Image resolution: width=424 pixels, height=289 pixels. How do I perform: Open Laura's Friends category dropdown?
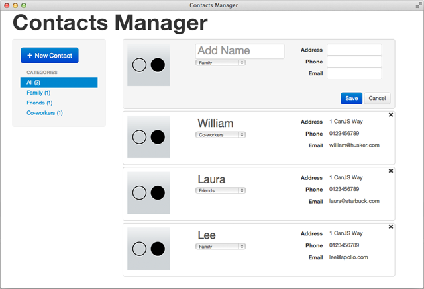(x=221, y=190)
